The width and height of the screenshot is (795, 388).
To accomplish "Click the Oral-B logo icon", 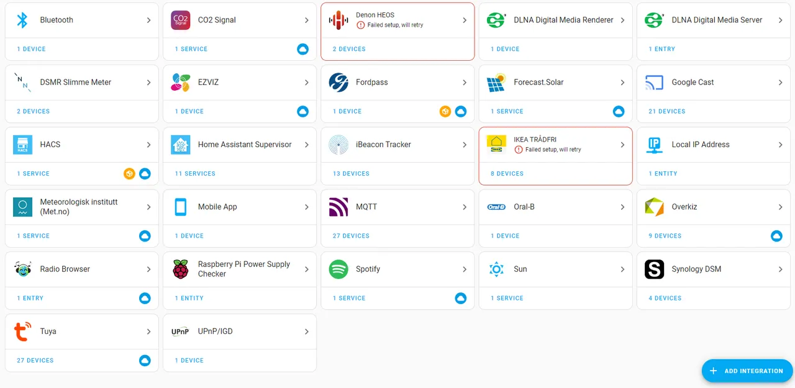I will point(496,207).
